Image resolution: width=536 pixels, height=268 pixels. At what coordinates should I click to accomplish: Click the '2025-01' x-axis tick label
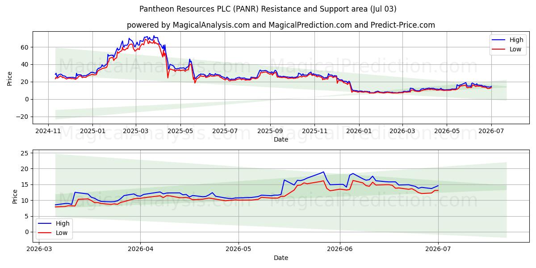92,131
